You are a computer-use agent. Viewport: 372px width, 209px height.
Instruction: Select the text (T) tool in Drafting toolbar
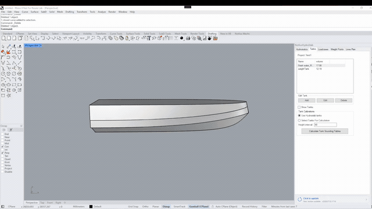149,38
